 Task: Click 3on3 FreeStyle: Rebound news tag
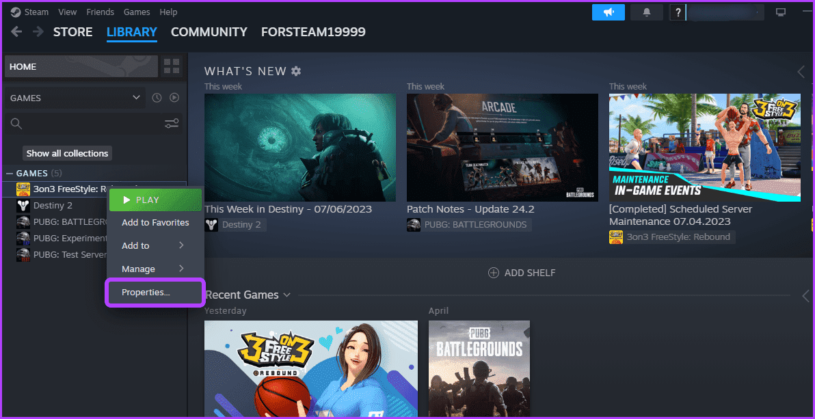click(673, 237)
